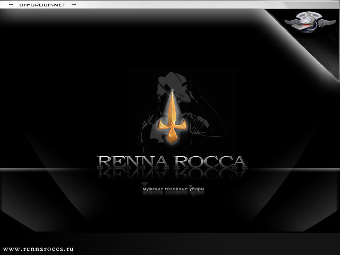Image resolution: width=340 pixels, height=255 pixels.
Task: Click the RENNA ROCCA chrome logo text
Action: [x=172, y=161]
